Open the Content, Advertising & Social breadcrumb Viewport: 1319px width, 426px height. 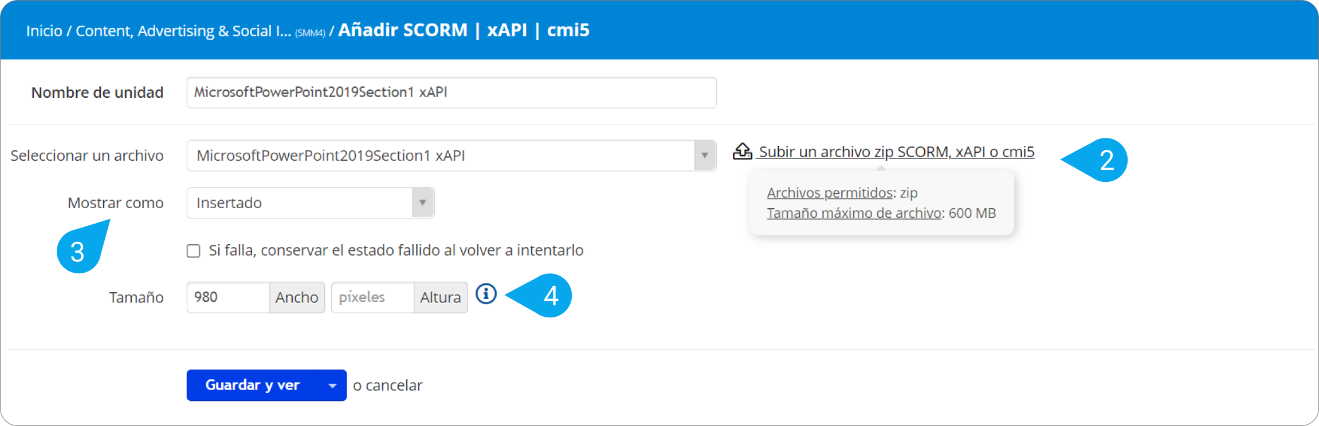(x=183, y=31)
